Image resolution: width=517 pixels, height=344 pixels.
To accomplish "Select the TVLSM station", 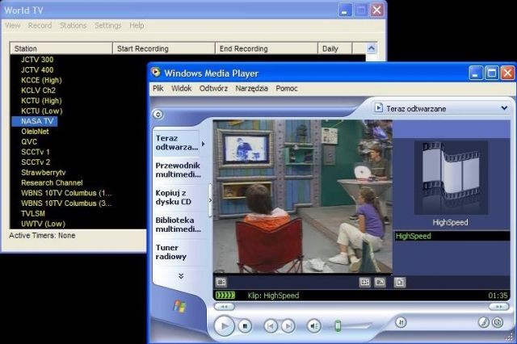I will pyautogui.click(x=33, y=213).
